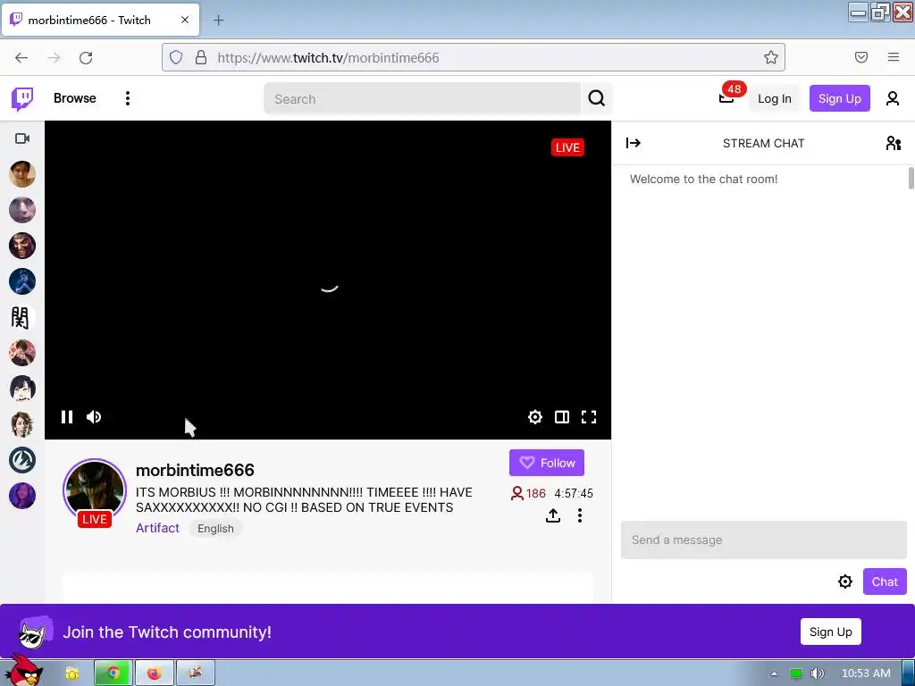915x686 pixels.
Task: Click the system tray volume icon
Action: (x=817, y=673)
